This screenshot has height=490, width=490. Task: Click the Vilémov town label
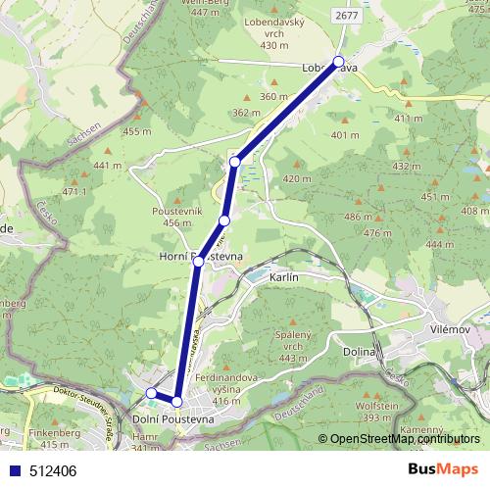(x=450, y=329)
